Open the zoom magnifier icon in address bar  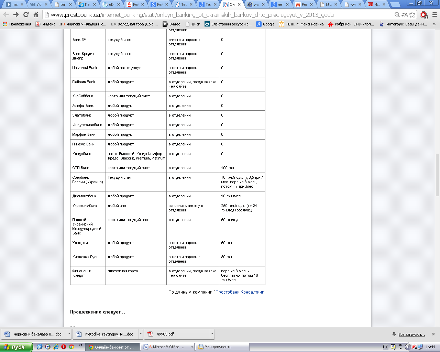(x=397, y=15)
